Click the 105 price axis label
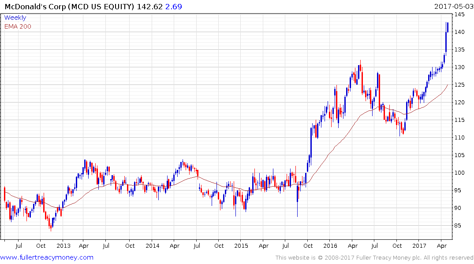 tap(459, 155)
